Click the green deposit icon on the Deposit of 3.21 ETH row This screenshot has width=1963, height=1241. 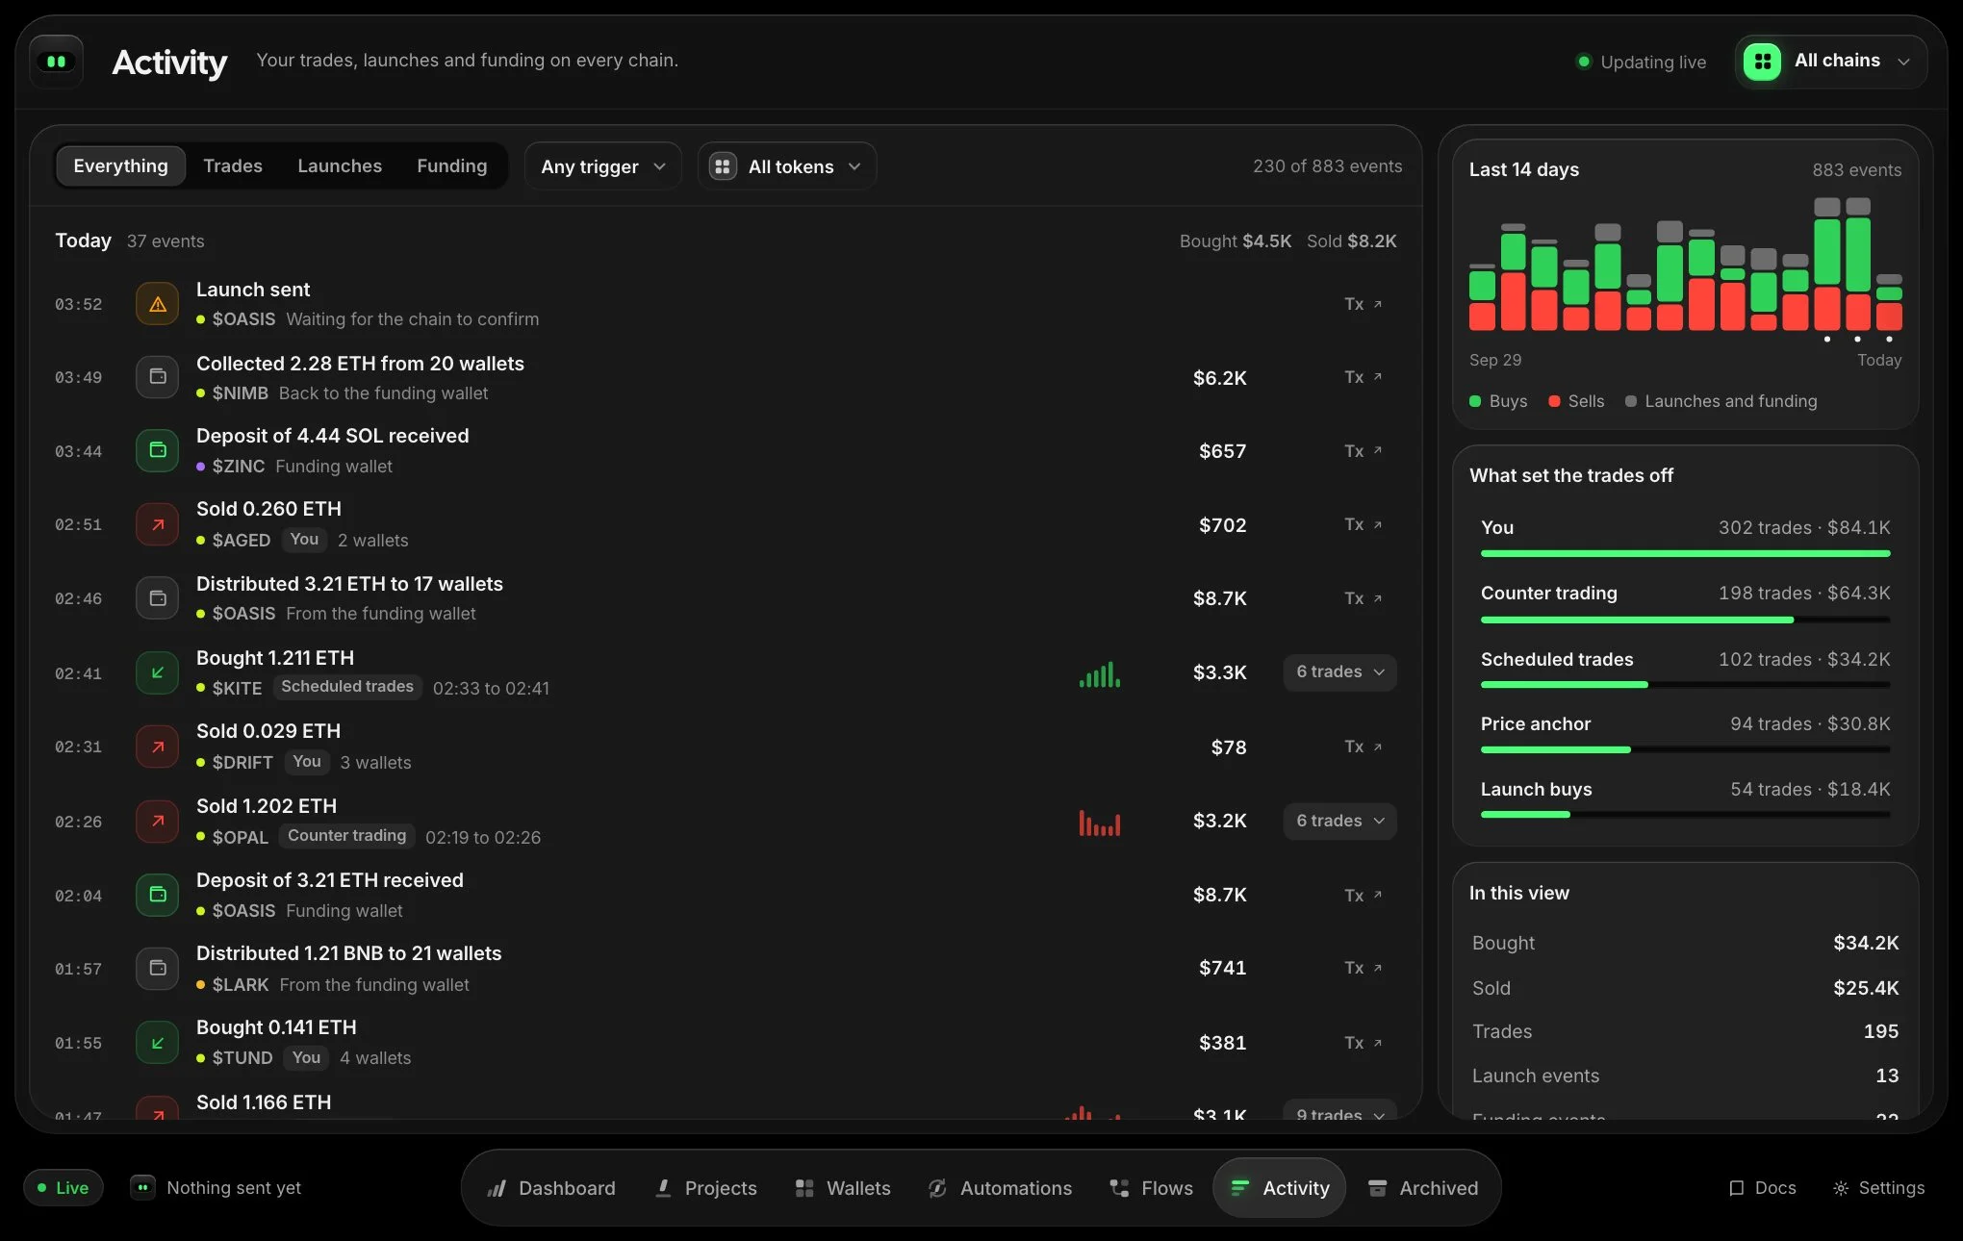158,895
